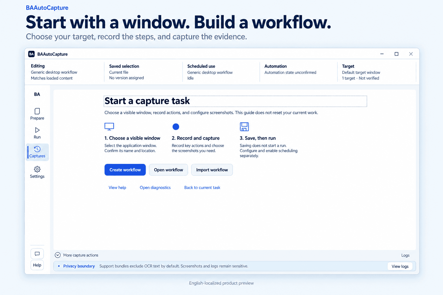Click the blue record dot icon
The height and width of the screenshot is (295, 443).
(x=176, y=126)
